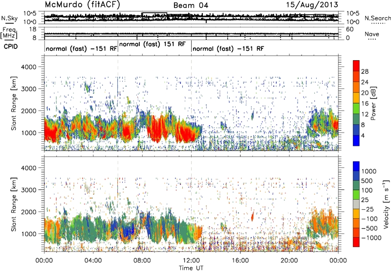Screen dimensions: 391x271
Task: Click the 'N.Search' legend label
Action: (x=377, y=18)
